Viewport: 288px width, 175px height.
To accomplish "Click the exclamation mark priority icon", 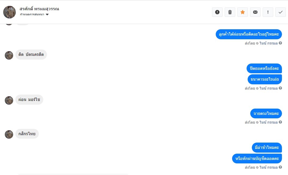I will tap(268, 12).
